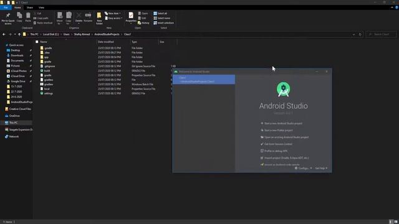Image resolution: width=399 pixels, height=224 pixels.
Task: Click the Delete button in Organize group
Action: (79, 18)
